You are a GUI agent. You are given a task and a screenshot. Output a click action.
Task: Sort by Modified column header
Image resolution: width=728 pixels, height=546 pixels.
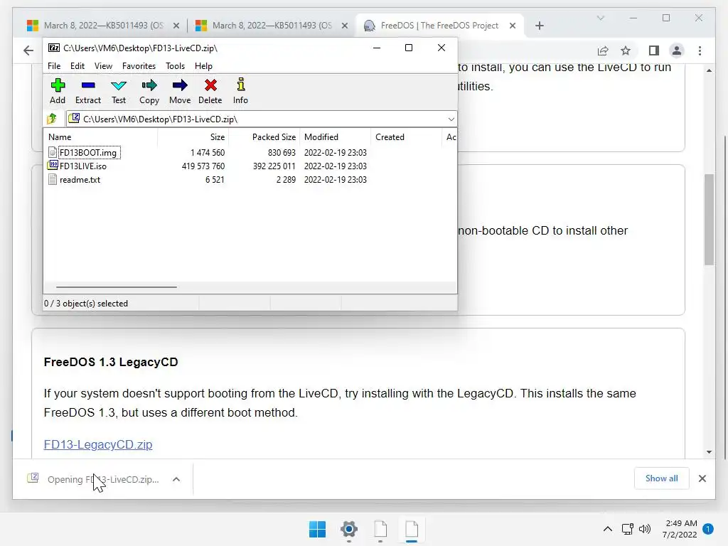click(x=336, y=137)
